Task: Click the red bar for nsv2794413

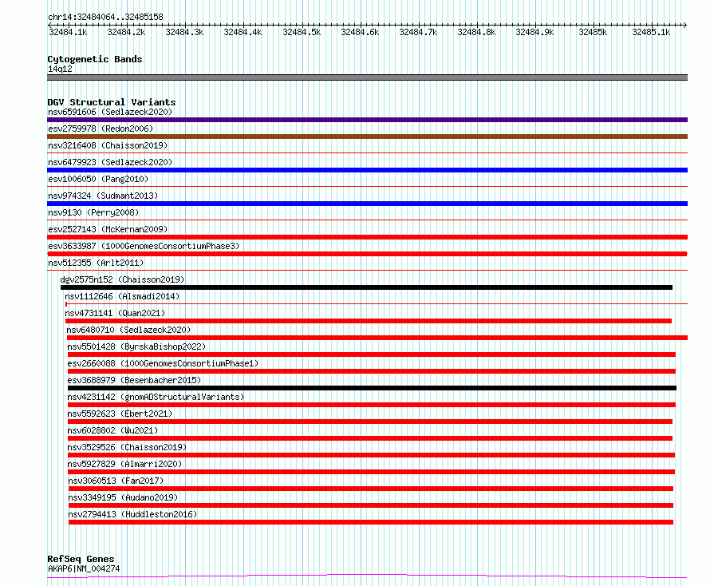Action: [x=371, y=522]
